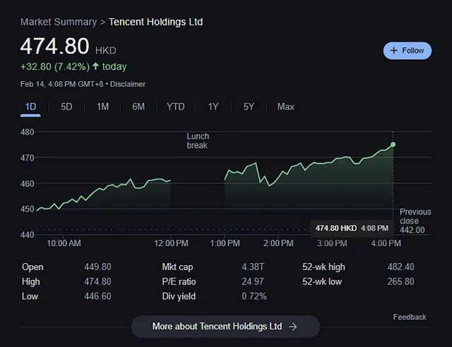Click the Follow button
Viewport: 452px width, 347px height.
407,51
